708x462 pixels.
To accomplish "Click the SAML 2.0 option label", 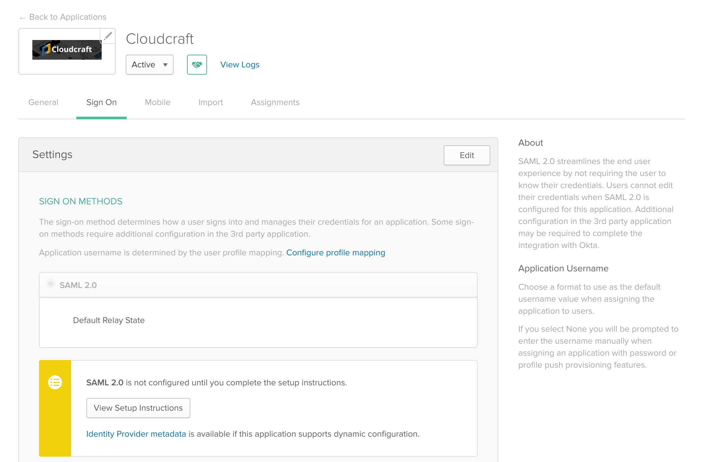I will [x=78, y=285].
